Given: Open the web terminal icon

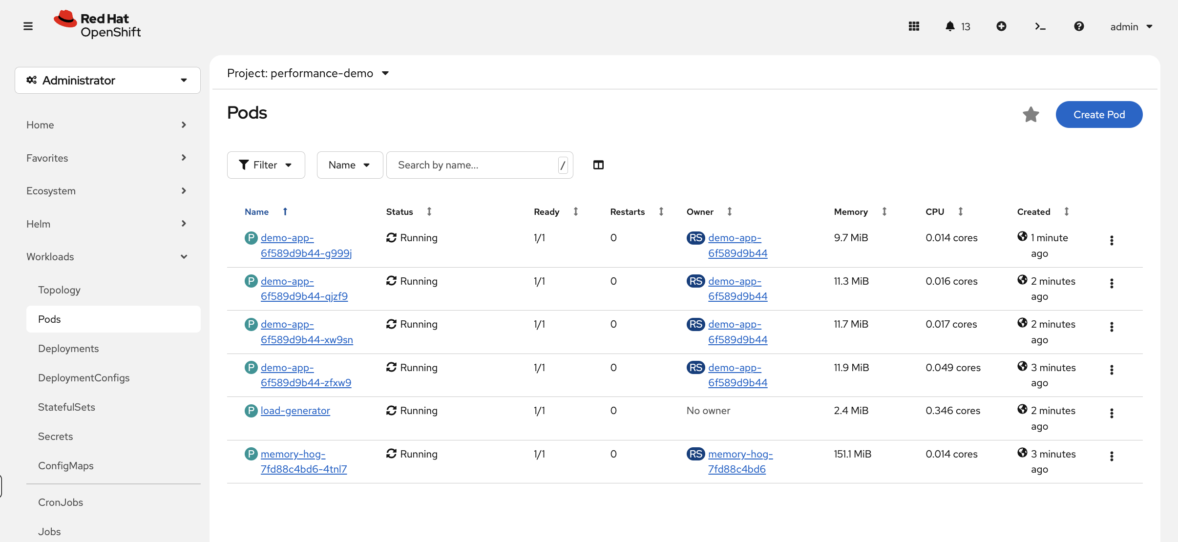Looking at the screenshot, I should tap(1039, 26).
